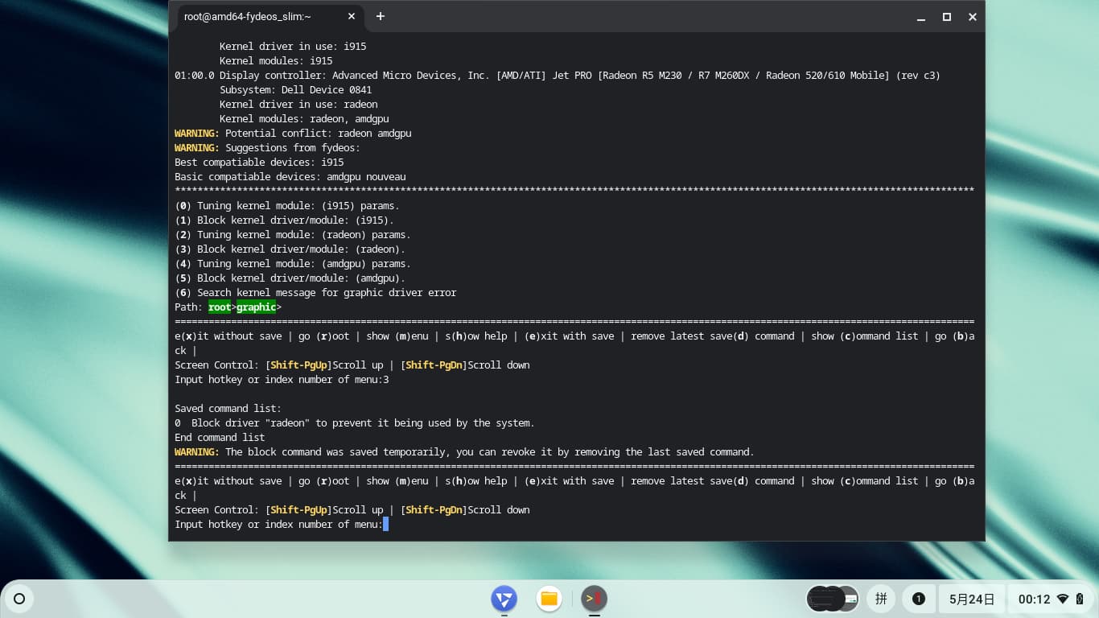Image resolution: width=1099 pixels, height=618 pixels.
Task: Click the green 'root' path segment
Action: [x=220, y=307]
